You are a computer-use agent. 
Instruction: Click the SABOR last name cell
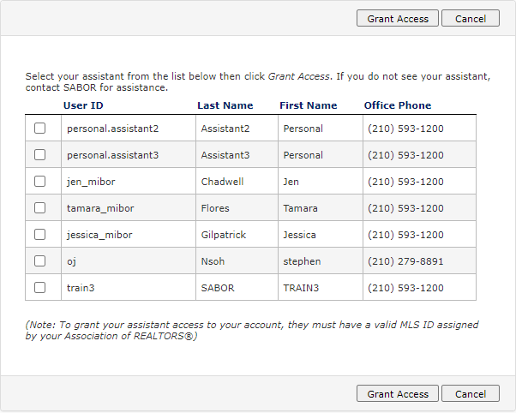(218, 288)
